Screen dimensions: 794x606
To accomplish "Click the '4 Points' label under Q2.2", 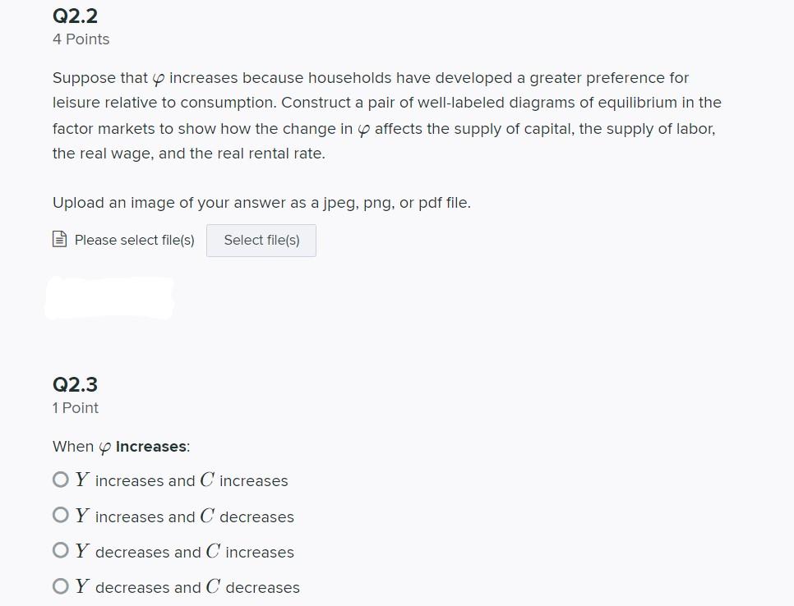I will [81, 39].
